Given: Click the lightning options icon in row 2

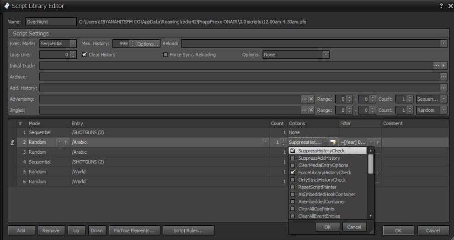Looking at the screenshot, I should [333, 142].
